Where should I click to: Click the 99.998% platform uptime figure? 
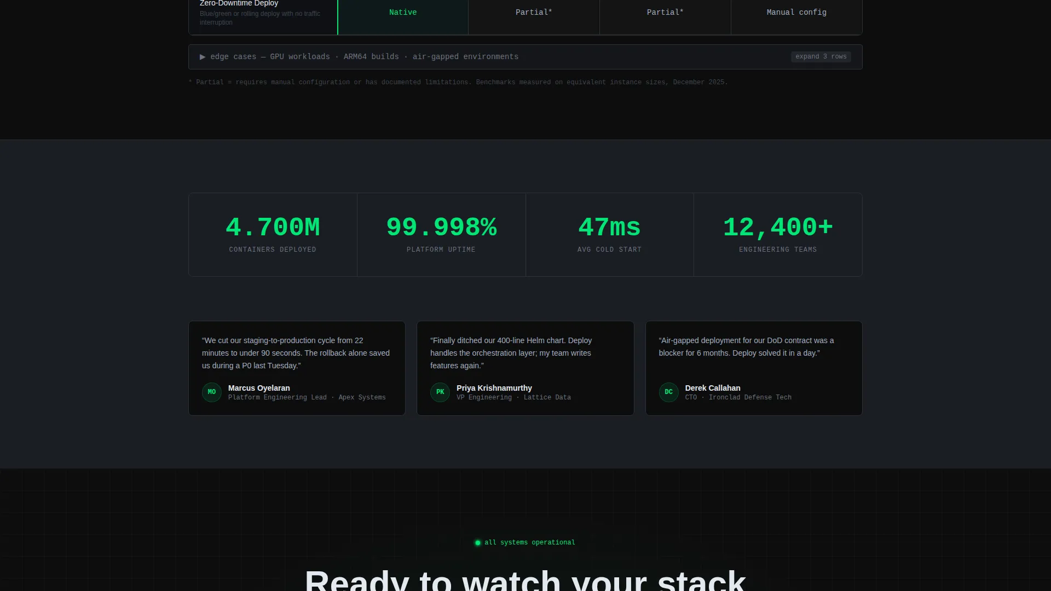[x=441, y=228]
